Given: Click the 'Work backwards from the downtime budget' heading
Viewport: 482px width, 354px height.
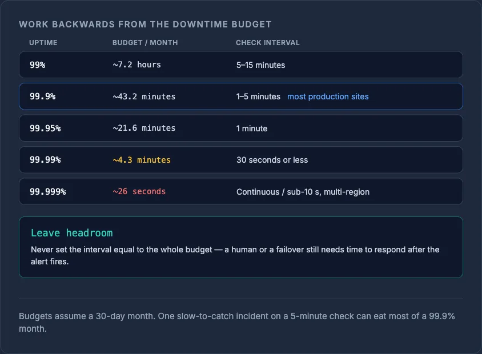Looking at the screenshot, I should 145,25.
